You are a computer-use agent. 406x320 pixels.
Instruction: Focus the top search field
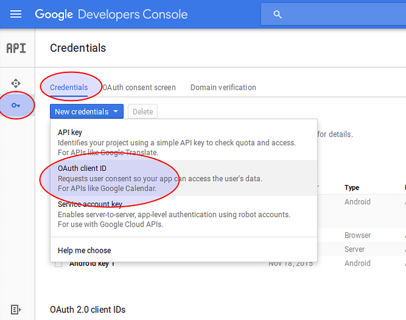[x=334, y=14]
